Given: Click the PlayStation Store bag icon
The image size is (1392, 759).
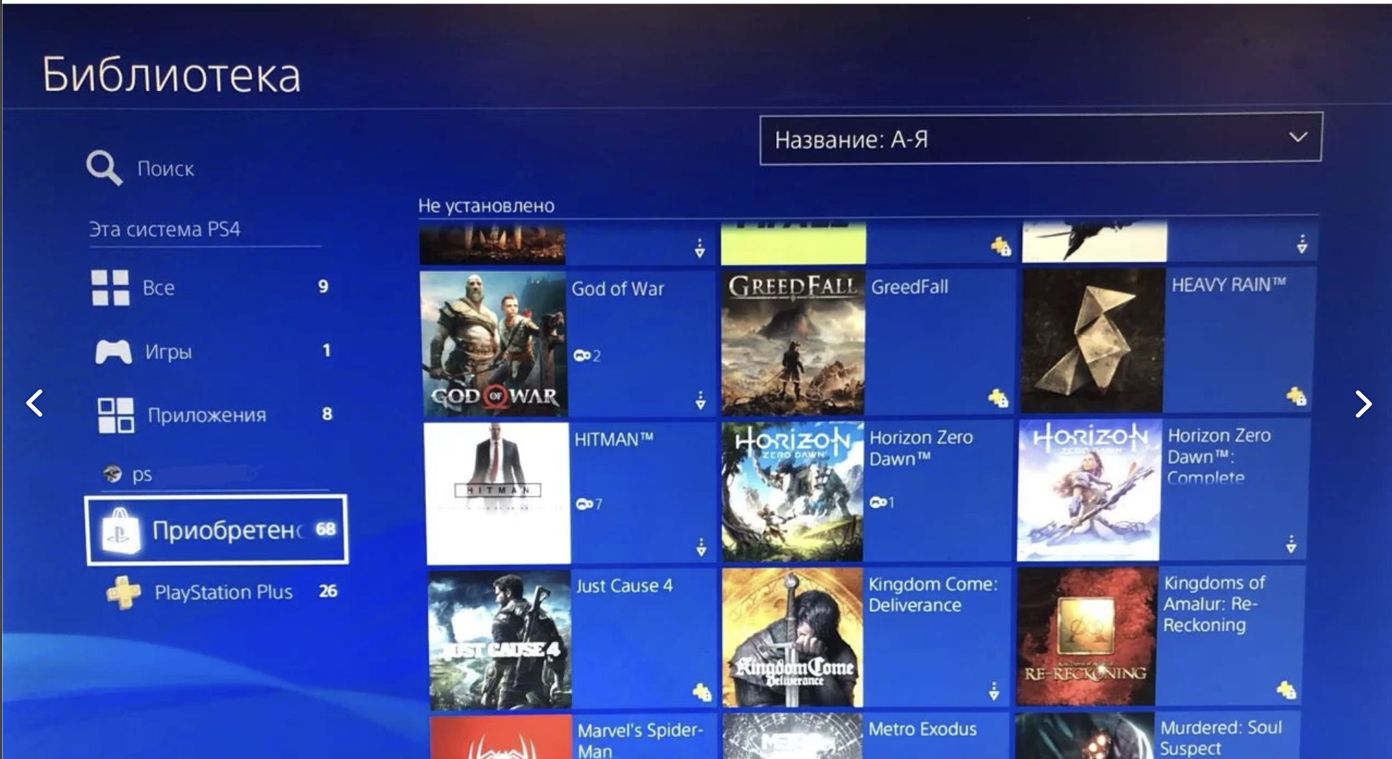Looking at the screenshot, I should tap(121, 530).
